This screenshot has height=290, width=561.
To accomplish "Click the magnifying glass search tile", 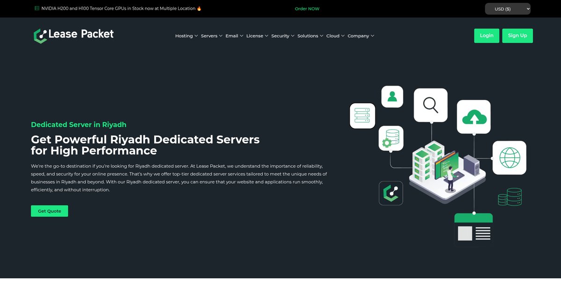I will coord(431,105).
